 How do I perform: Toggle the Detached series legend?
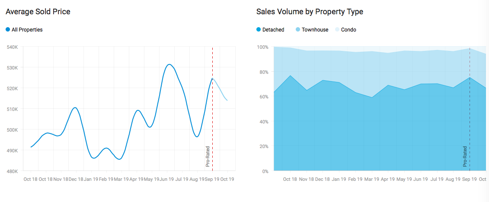pyautogui.click(x=259, y=30)
